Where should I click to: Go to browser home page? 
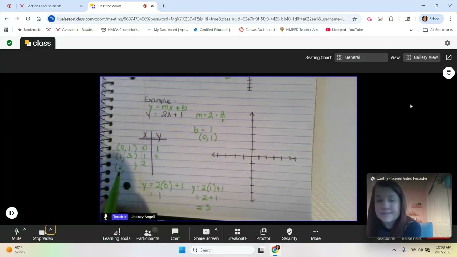39,19
